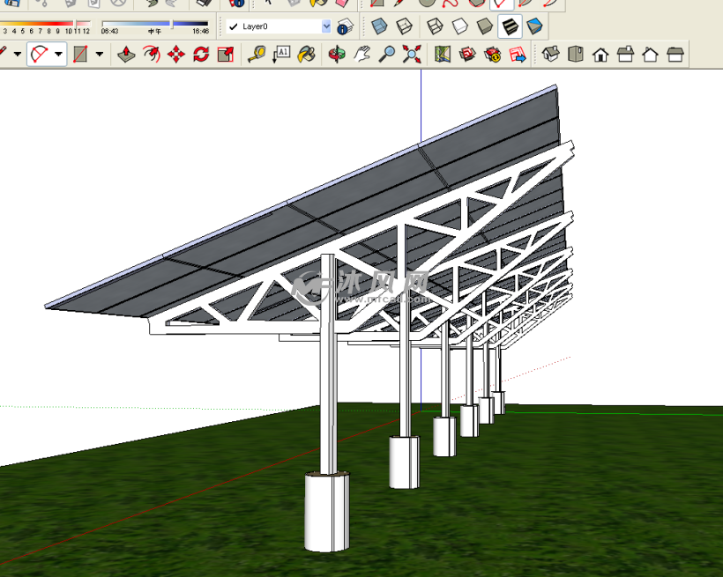Expand the rectangle tool dropdown arrow
This screenshot has width=723, height=577.
[99, 55]
